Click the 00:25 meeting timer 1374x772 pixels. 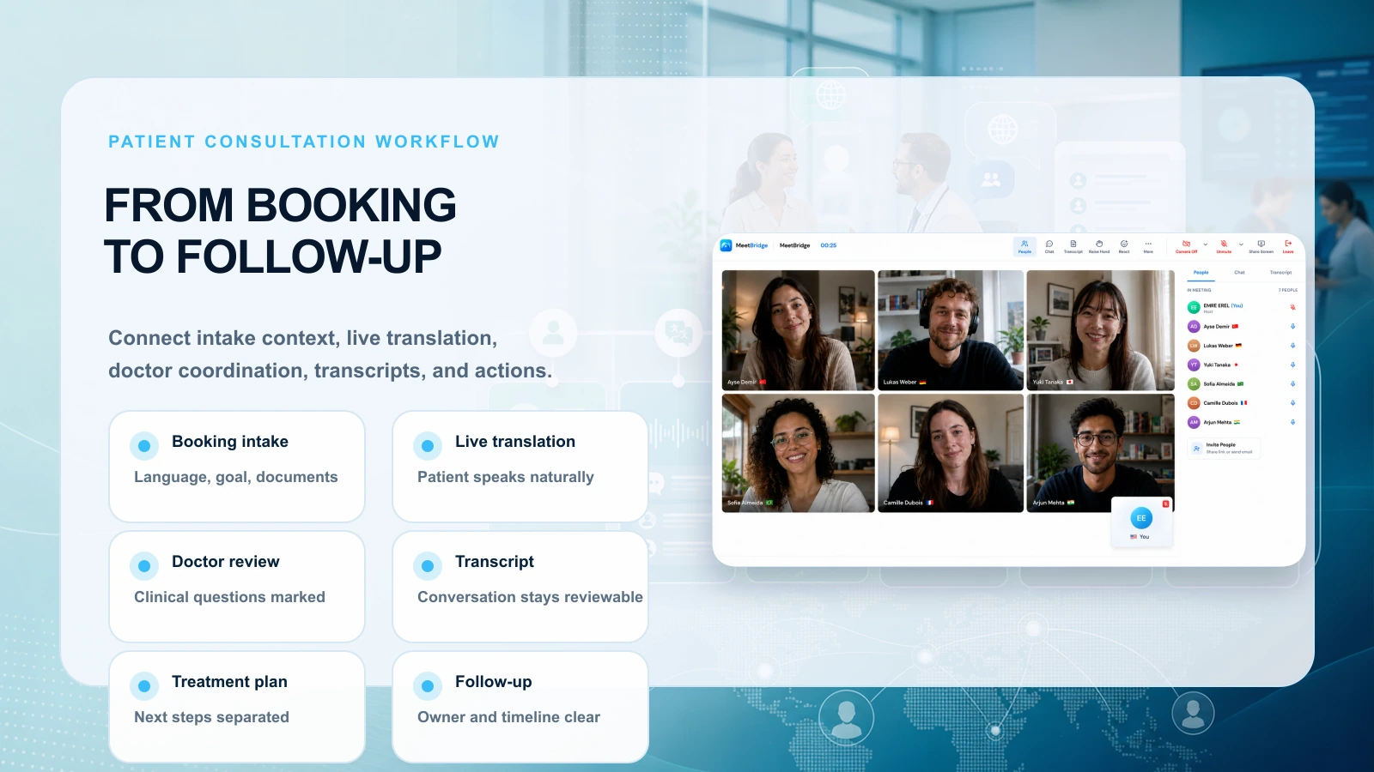pos(828,245)
